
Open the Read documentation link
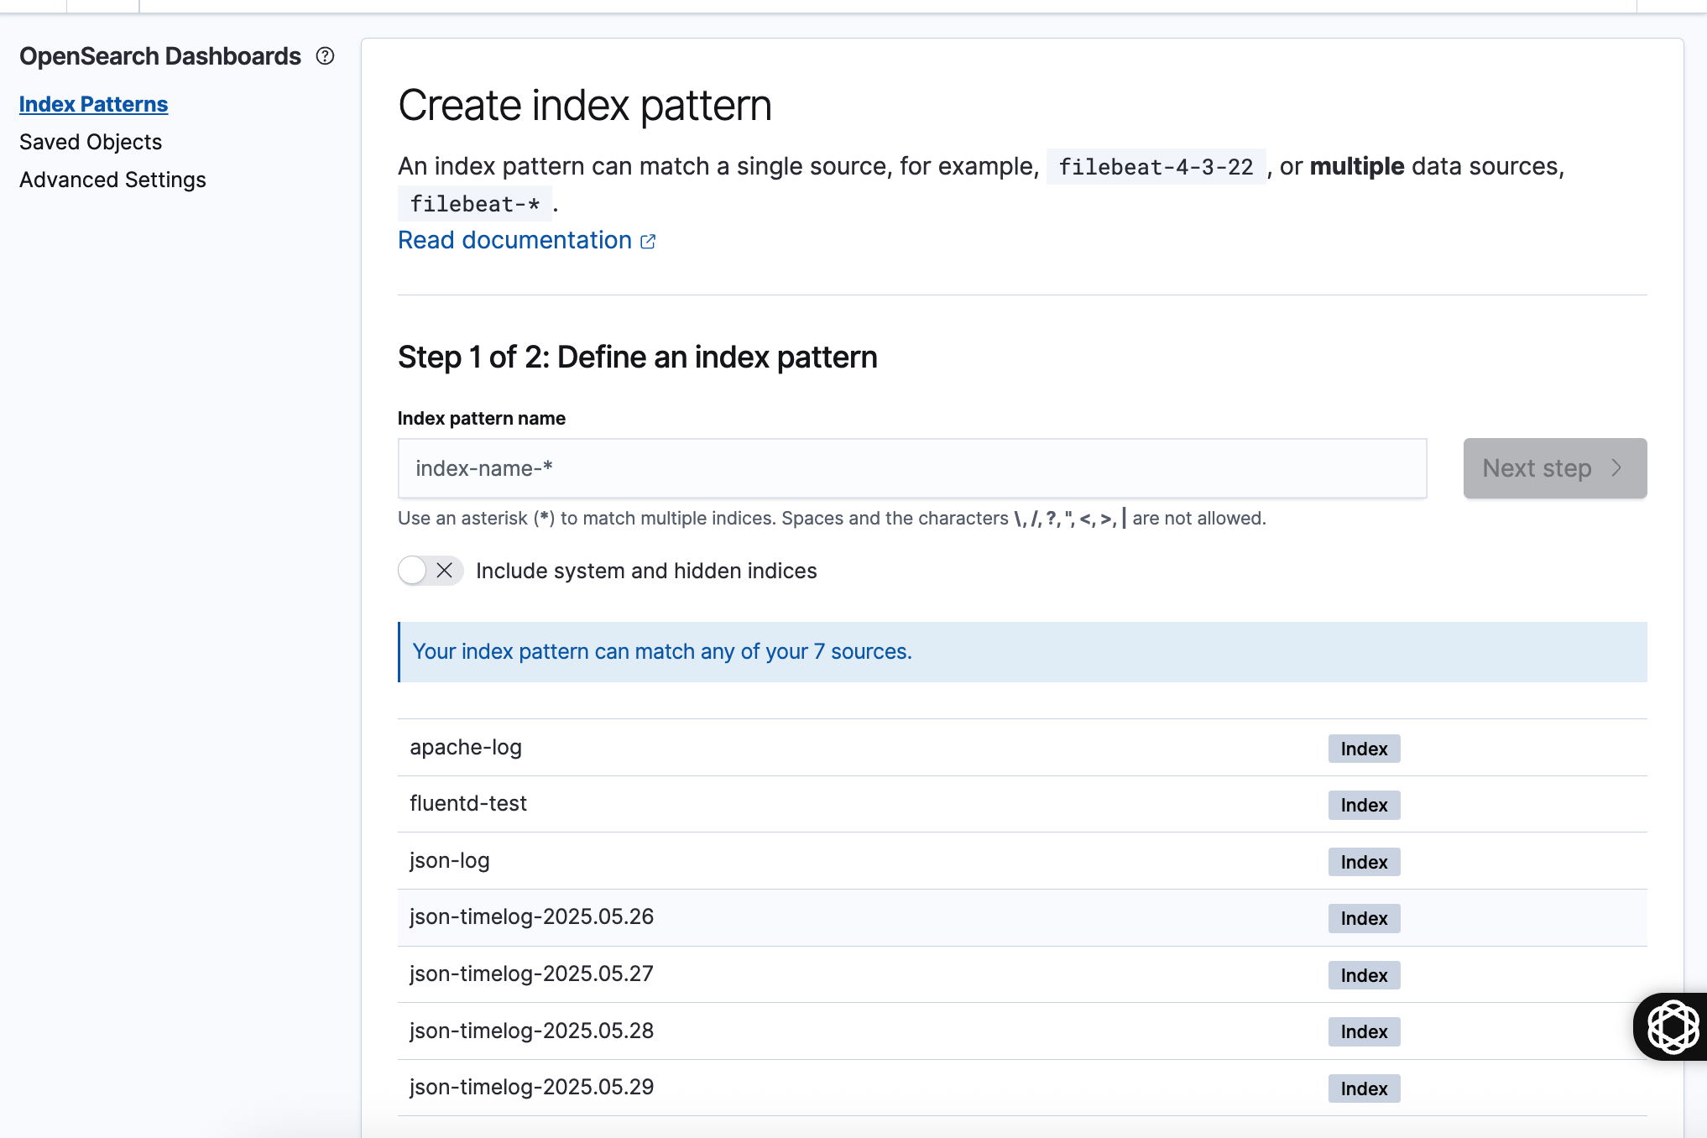point(514,240)
